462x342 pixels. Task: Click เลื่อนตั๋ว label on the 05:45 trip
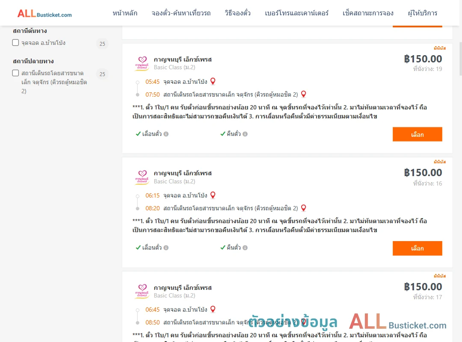click(x=152, y=134)
